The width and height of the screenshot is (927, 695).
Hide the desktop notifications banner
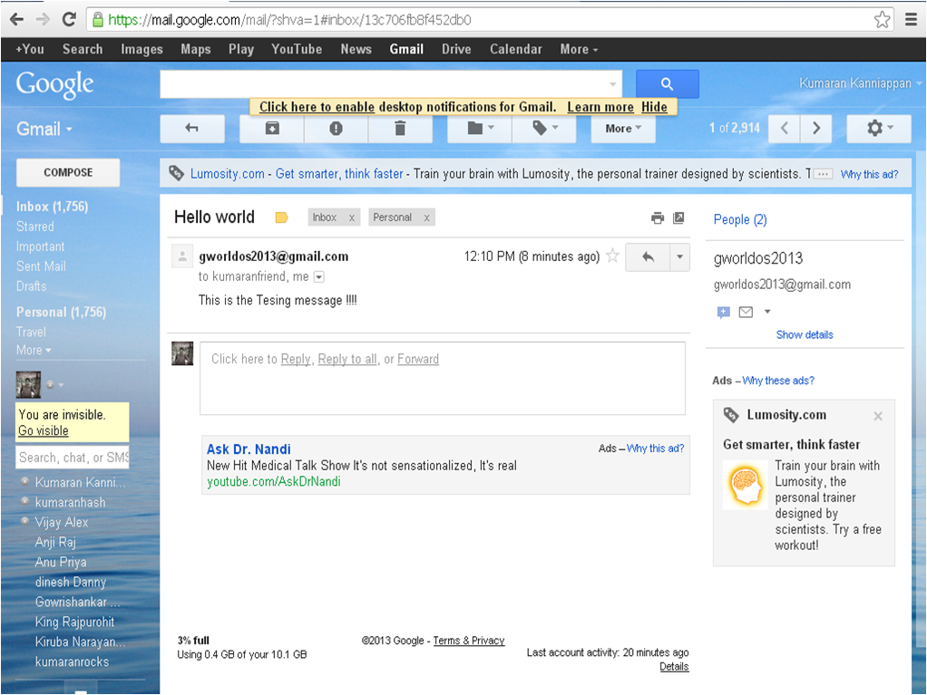[x=654, y=106]
